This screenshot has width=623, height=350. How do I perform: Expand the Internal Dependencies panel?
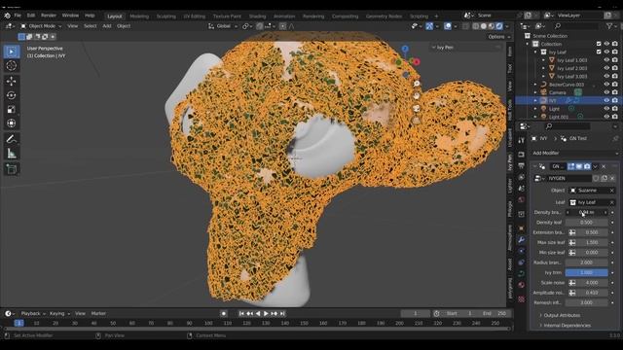[567, 326]
